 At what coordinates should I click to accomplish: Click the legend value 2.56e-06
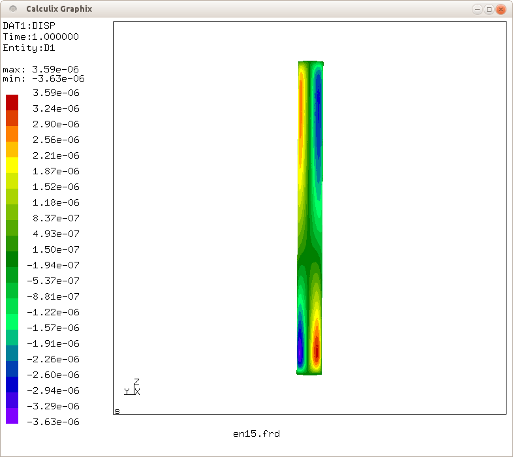[56, 140]
